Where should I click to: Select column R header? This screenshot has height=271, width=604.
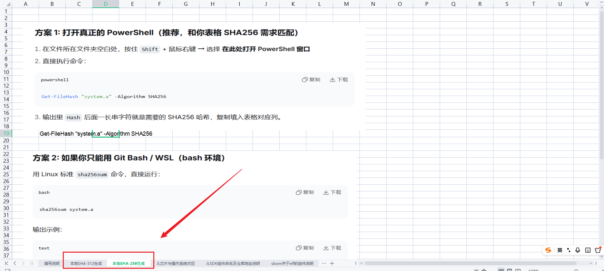coord(480,4)
